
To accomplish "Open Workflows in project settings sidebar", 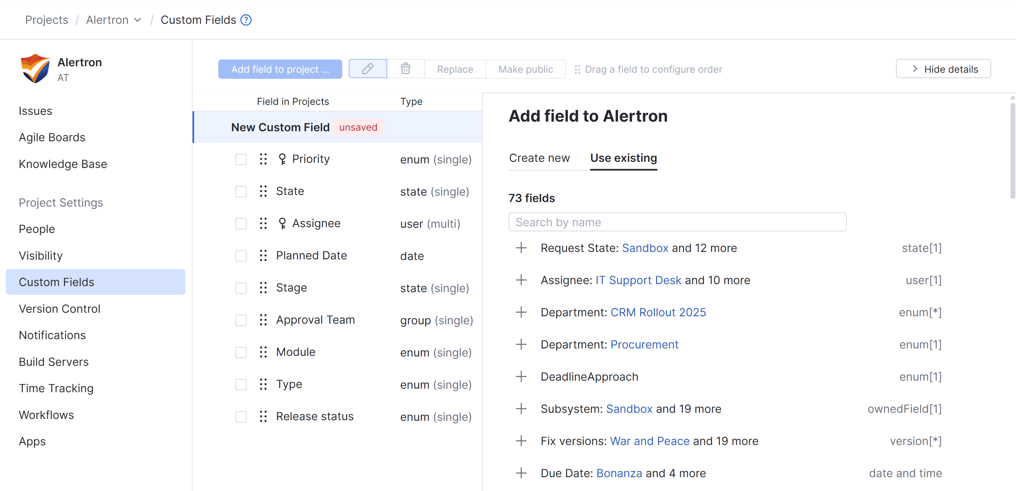I will pyautogui.click(x=46, y=414).
